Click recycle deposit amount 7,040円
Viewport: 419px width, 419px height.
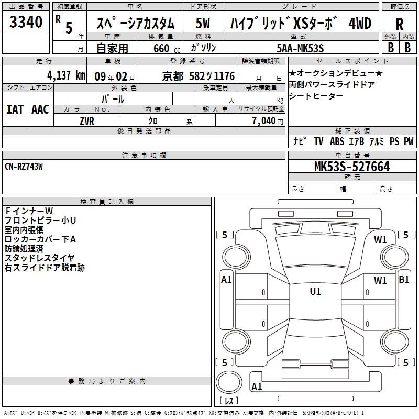coord(267,121)
